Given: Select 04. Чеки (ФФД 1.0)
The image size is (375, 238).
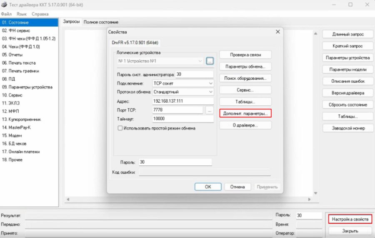Looking at the screenshot, I should tap(29, 47).
